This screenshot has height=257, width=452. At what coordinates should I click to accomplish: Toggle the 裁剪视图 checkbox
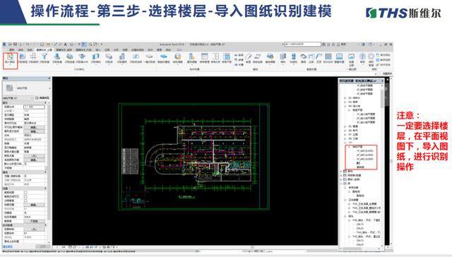(25, 193)
